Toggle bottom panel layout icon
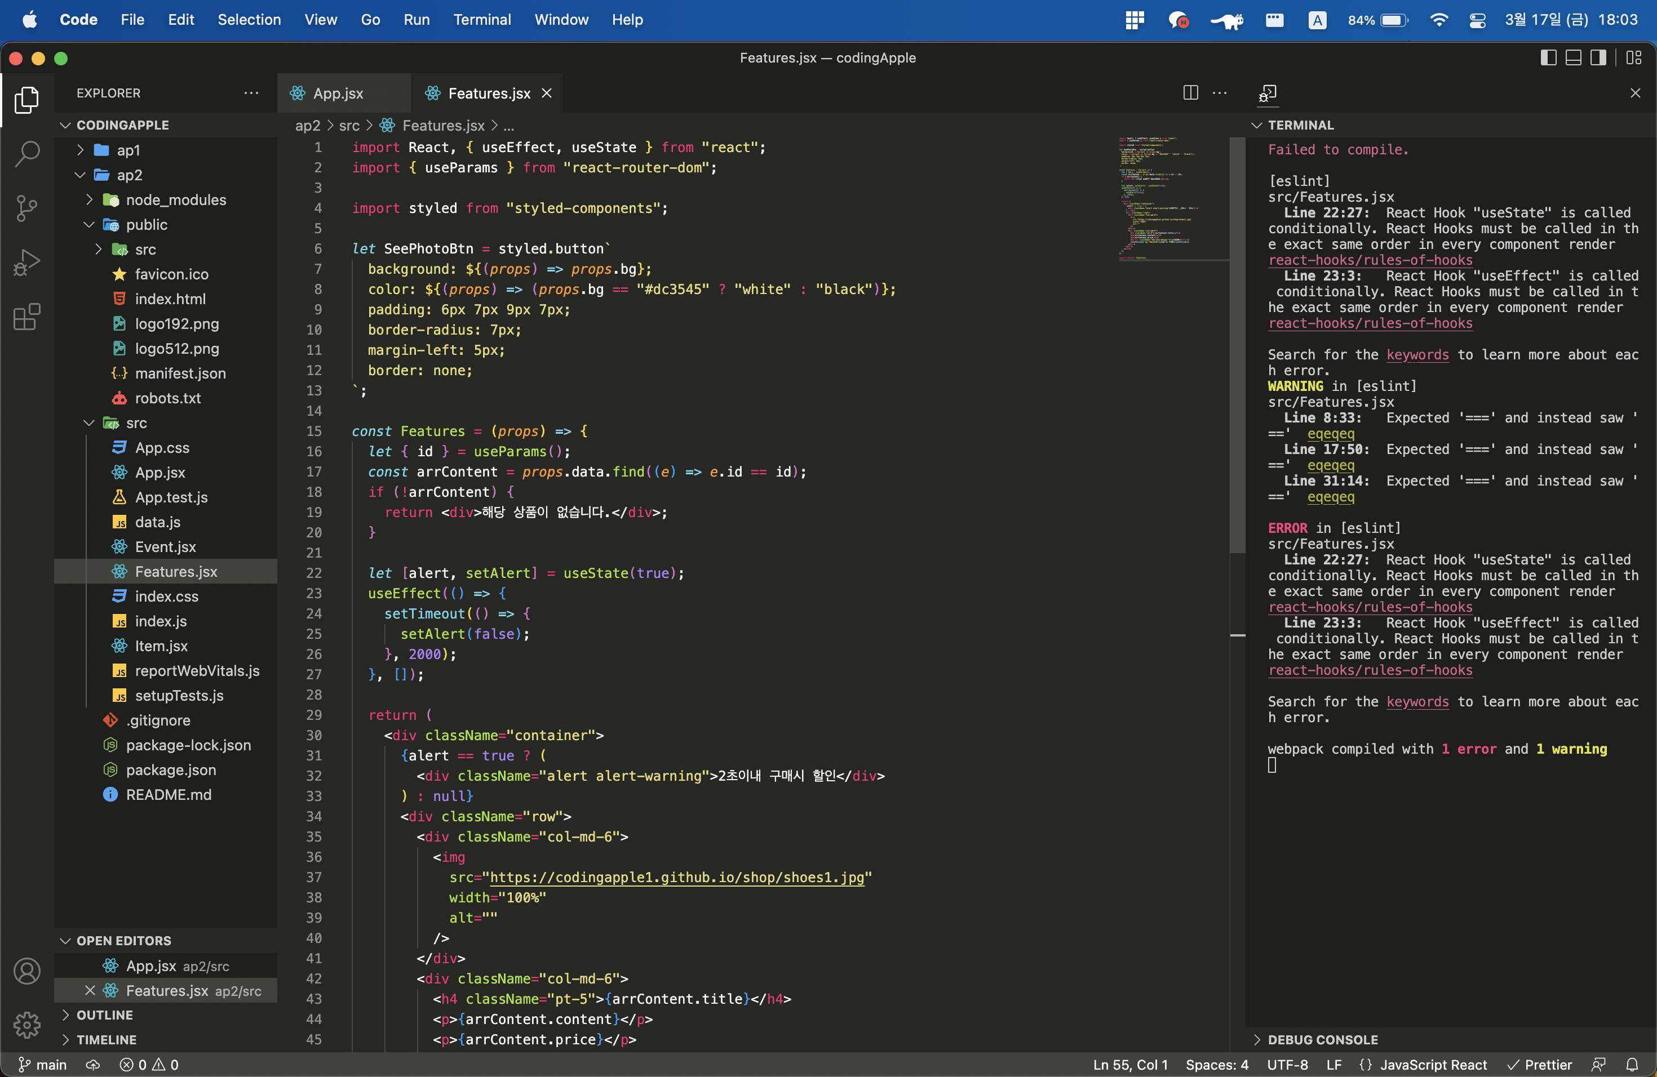Screen dimensions: 1657x1077 1573,58
